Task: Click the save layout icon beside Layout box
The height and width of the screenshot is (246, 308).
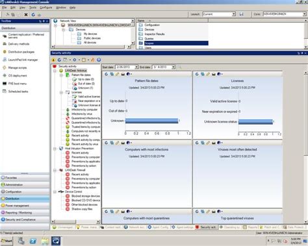Action: (x=242, y=14)
